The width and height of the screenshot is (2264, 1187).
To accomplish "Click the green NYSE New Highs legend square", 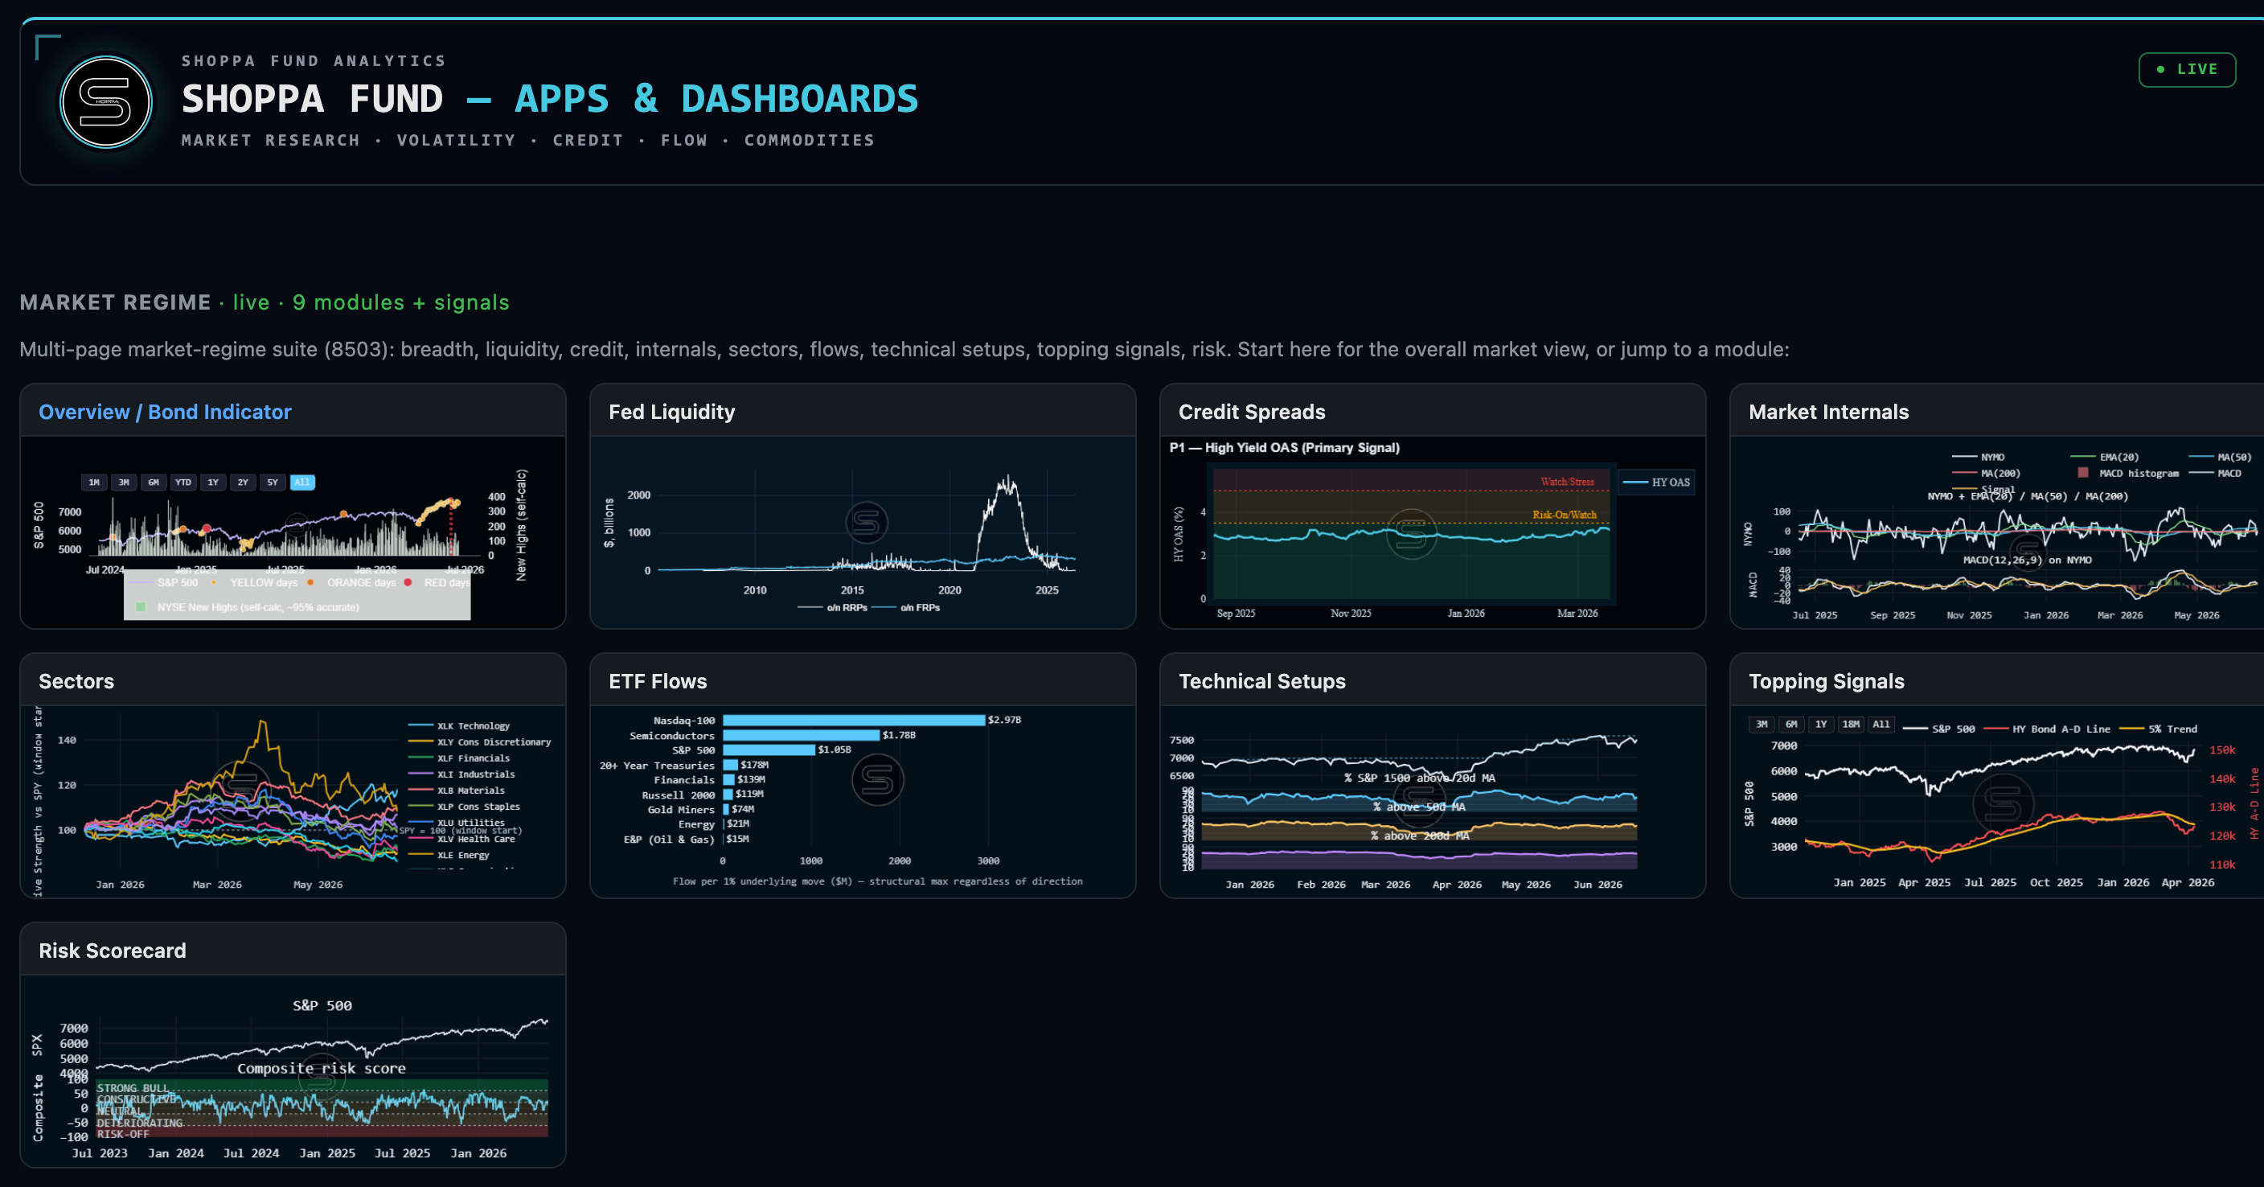I will click(x=141, y=607).
